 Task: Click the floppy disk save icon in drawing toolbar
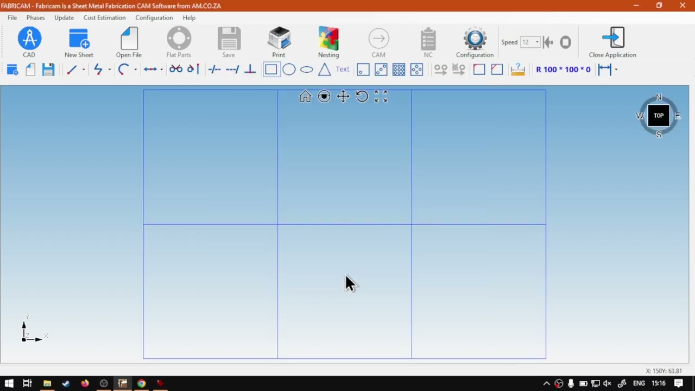click(48, 70)
